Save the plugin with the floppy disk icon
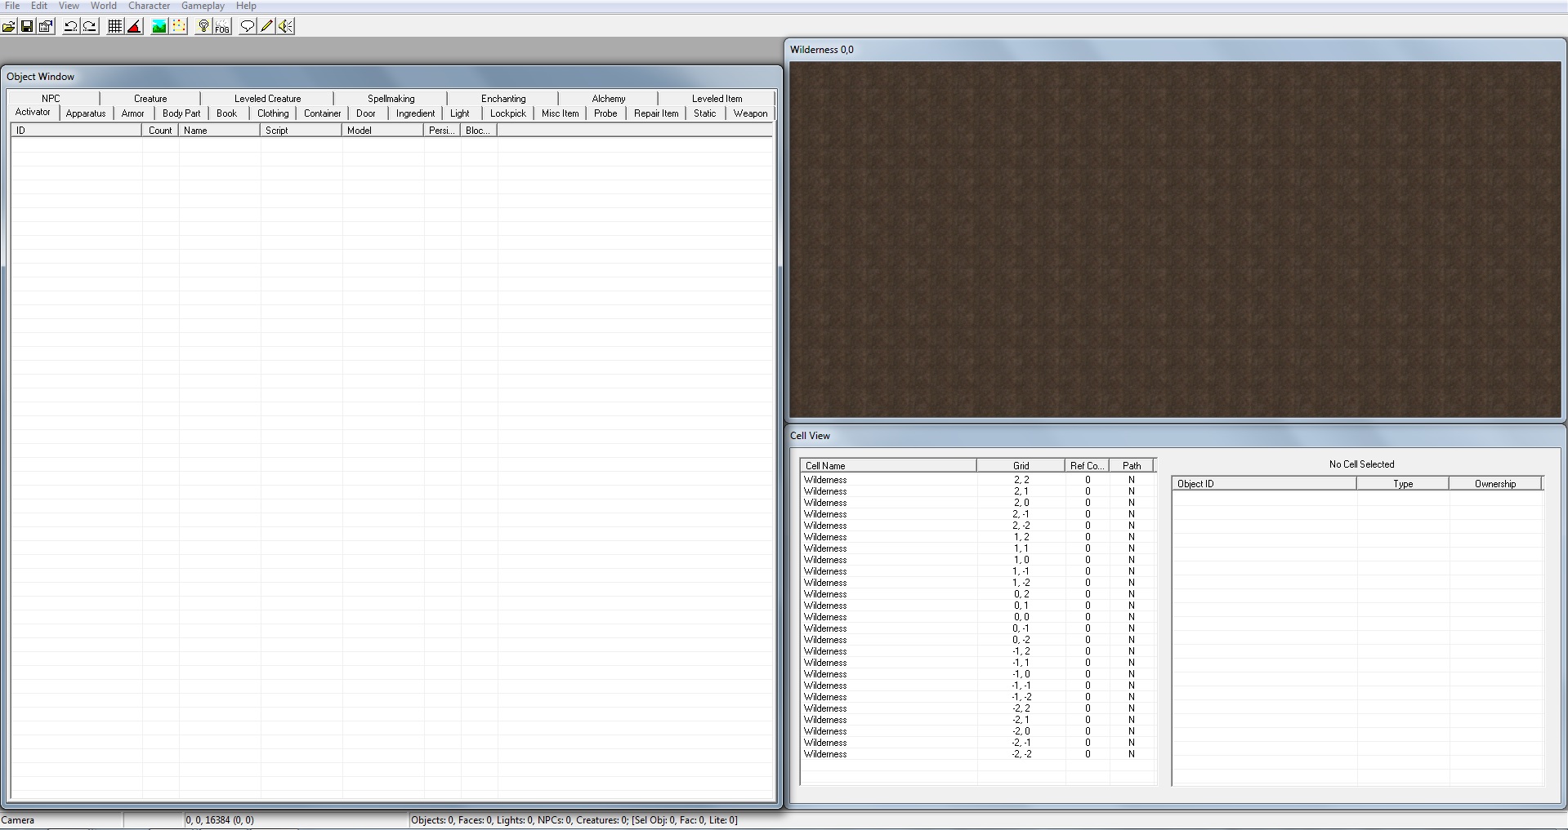The height and width of the screenshot is (830, 1568). (x=27, y=26)
